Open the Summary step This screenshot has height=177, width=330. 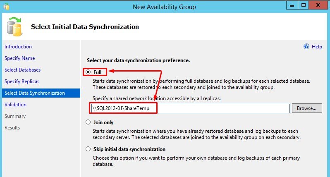click(15, 116)
